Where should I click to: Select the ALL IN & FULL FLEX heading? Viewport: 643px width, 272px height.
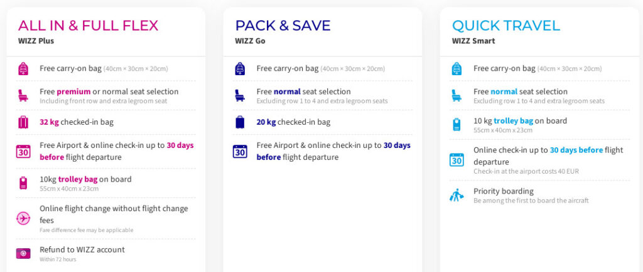point(88,26)
